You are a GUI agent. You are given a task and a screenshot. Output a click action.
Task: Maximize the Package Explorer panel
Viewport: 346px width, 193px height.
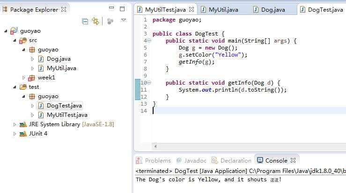tap(122, 9)
